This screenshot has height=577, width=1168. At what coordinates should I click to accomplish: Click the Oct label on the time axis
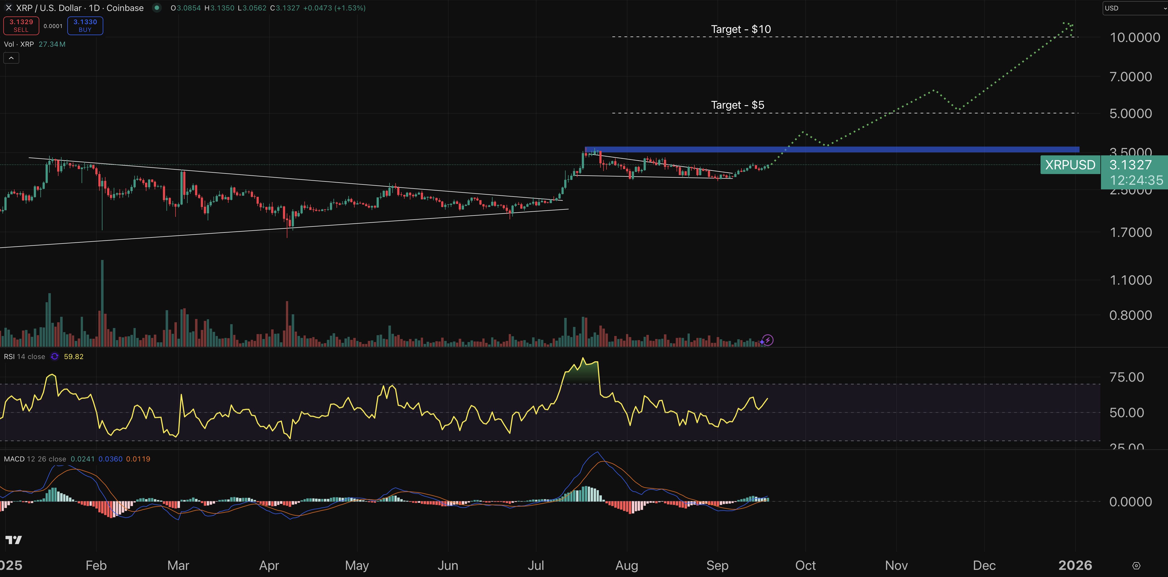coord(806,565)
